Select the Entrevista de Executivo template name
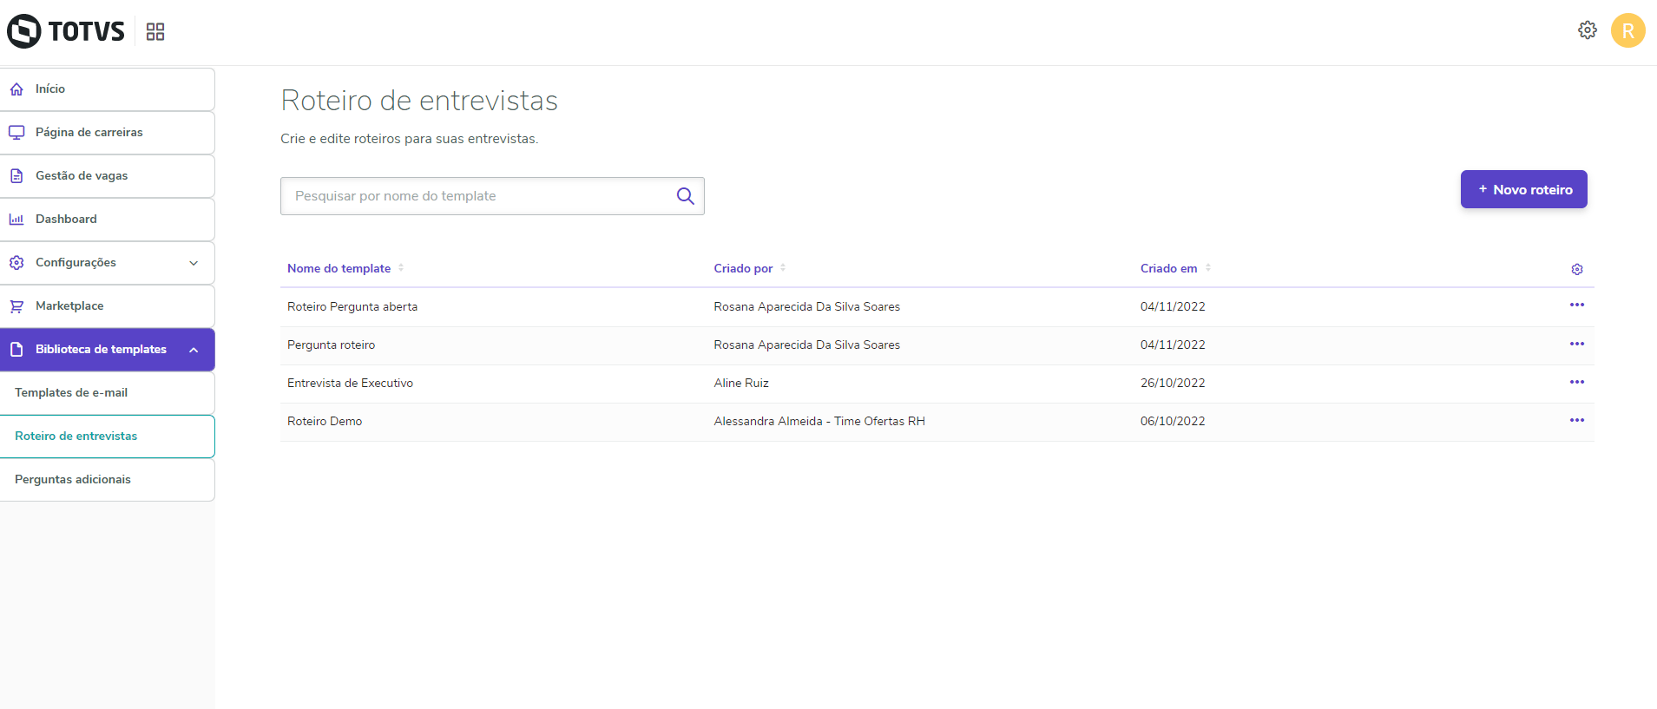The width and height of the screenshot is (1657, 709). point(350,384)
